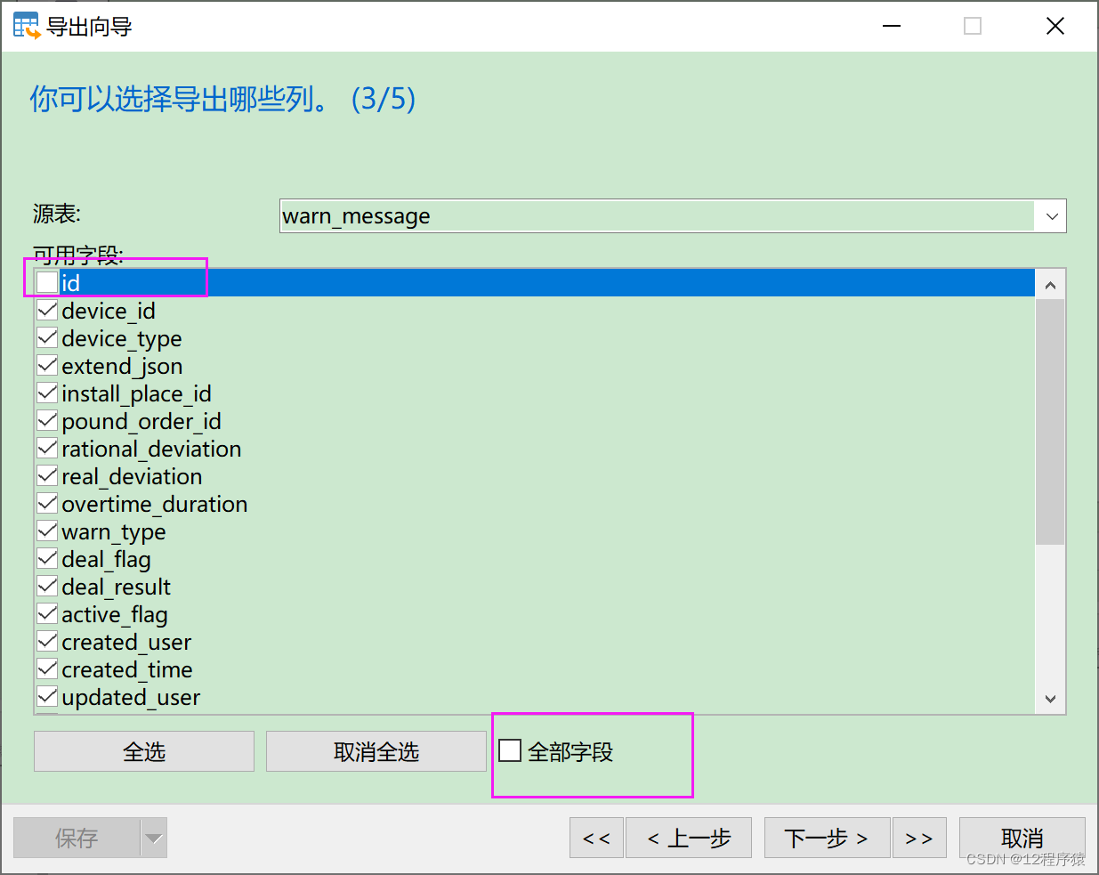Click the 全选 select-all button

[x=143, y=750]
